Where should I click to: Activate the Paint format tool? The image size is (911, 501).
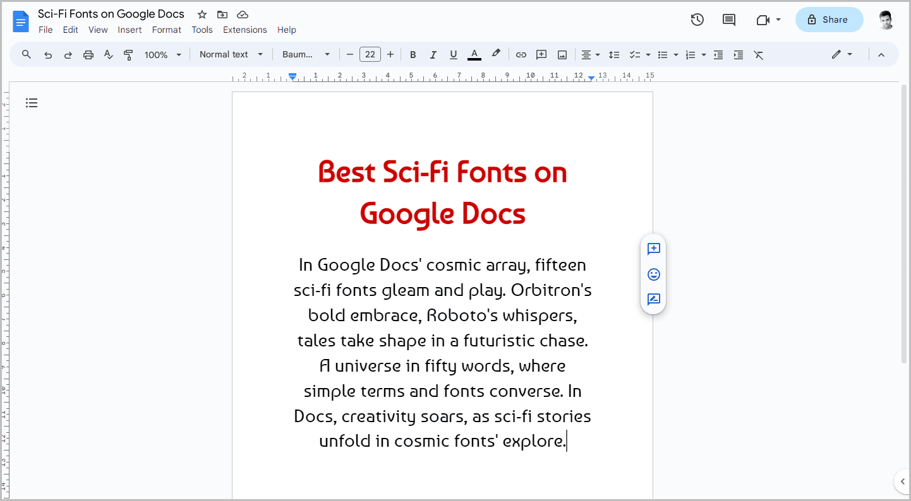tap(128, 54)
